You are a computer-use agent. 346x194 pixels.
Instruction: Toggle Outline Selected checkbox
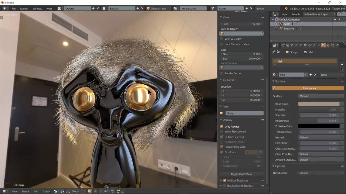point(222,137)
